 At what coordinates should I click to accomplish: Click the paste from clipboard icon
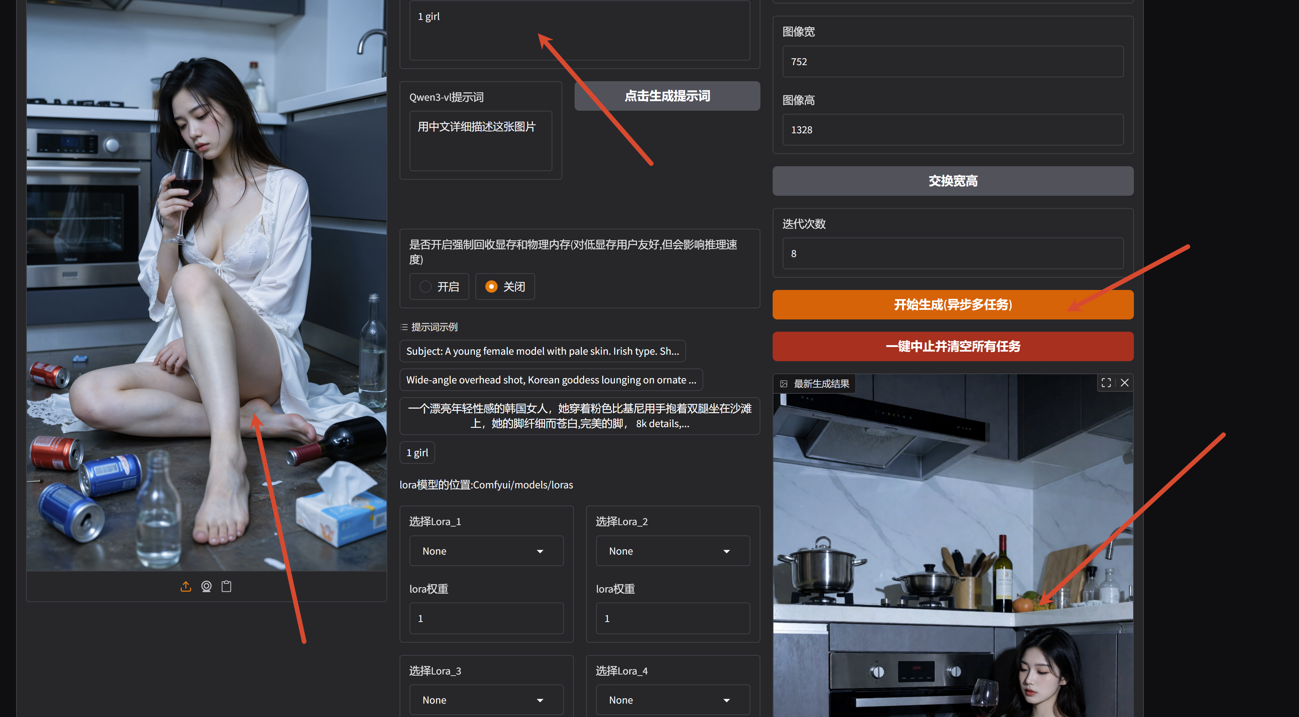(x=226, y=586)
